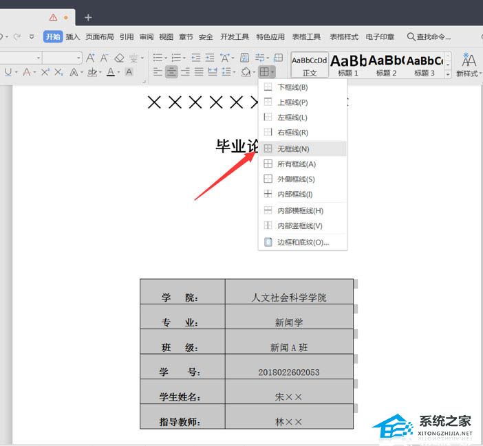Screen dimensions: 483x446
Task: Choose 边框和底纹(O)... menu entry
Action: (x=303, y=242)
